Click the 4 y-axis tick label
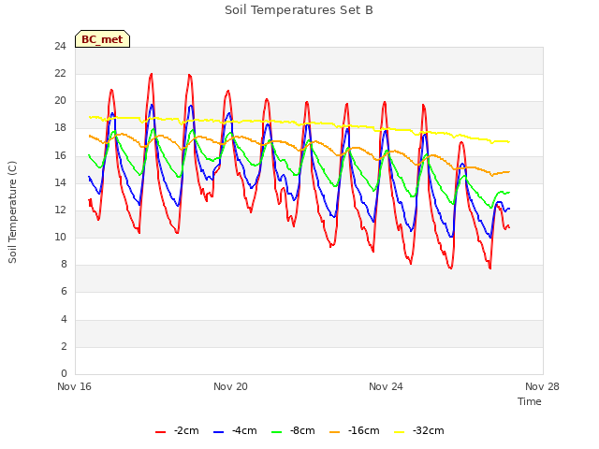Viewport: 599px width, 449px height. click(x=64, y=319)
